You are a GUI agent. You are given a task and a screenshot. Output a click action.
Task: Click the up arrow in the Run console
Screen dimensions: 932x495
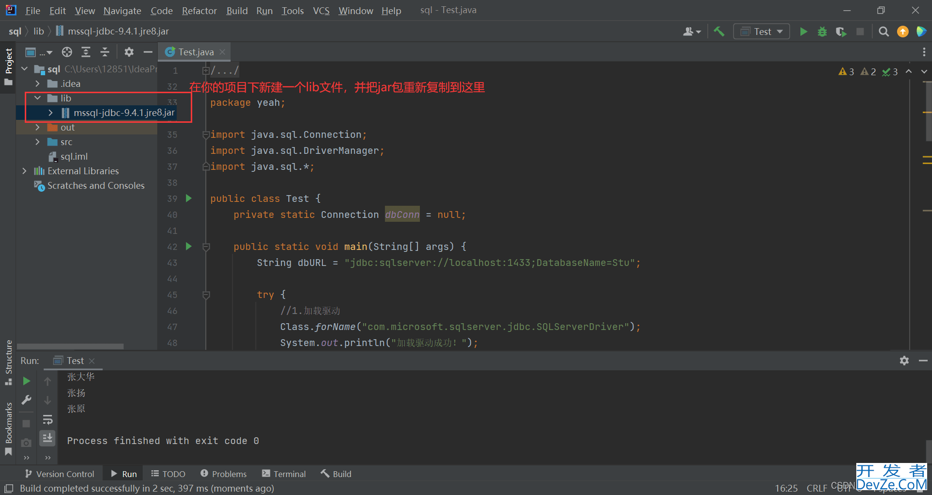point(48,381)
